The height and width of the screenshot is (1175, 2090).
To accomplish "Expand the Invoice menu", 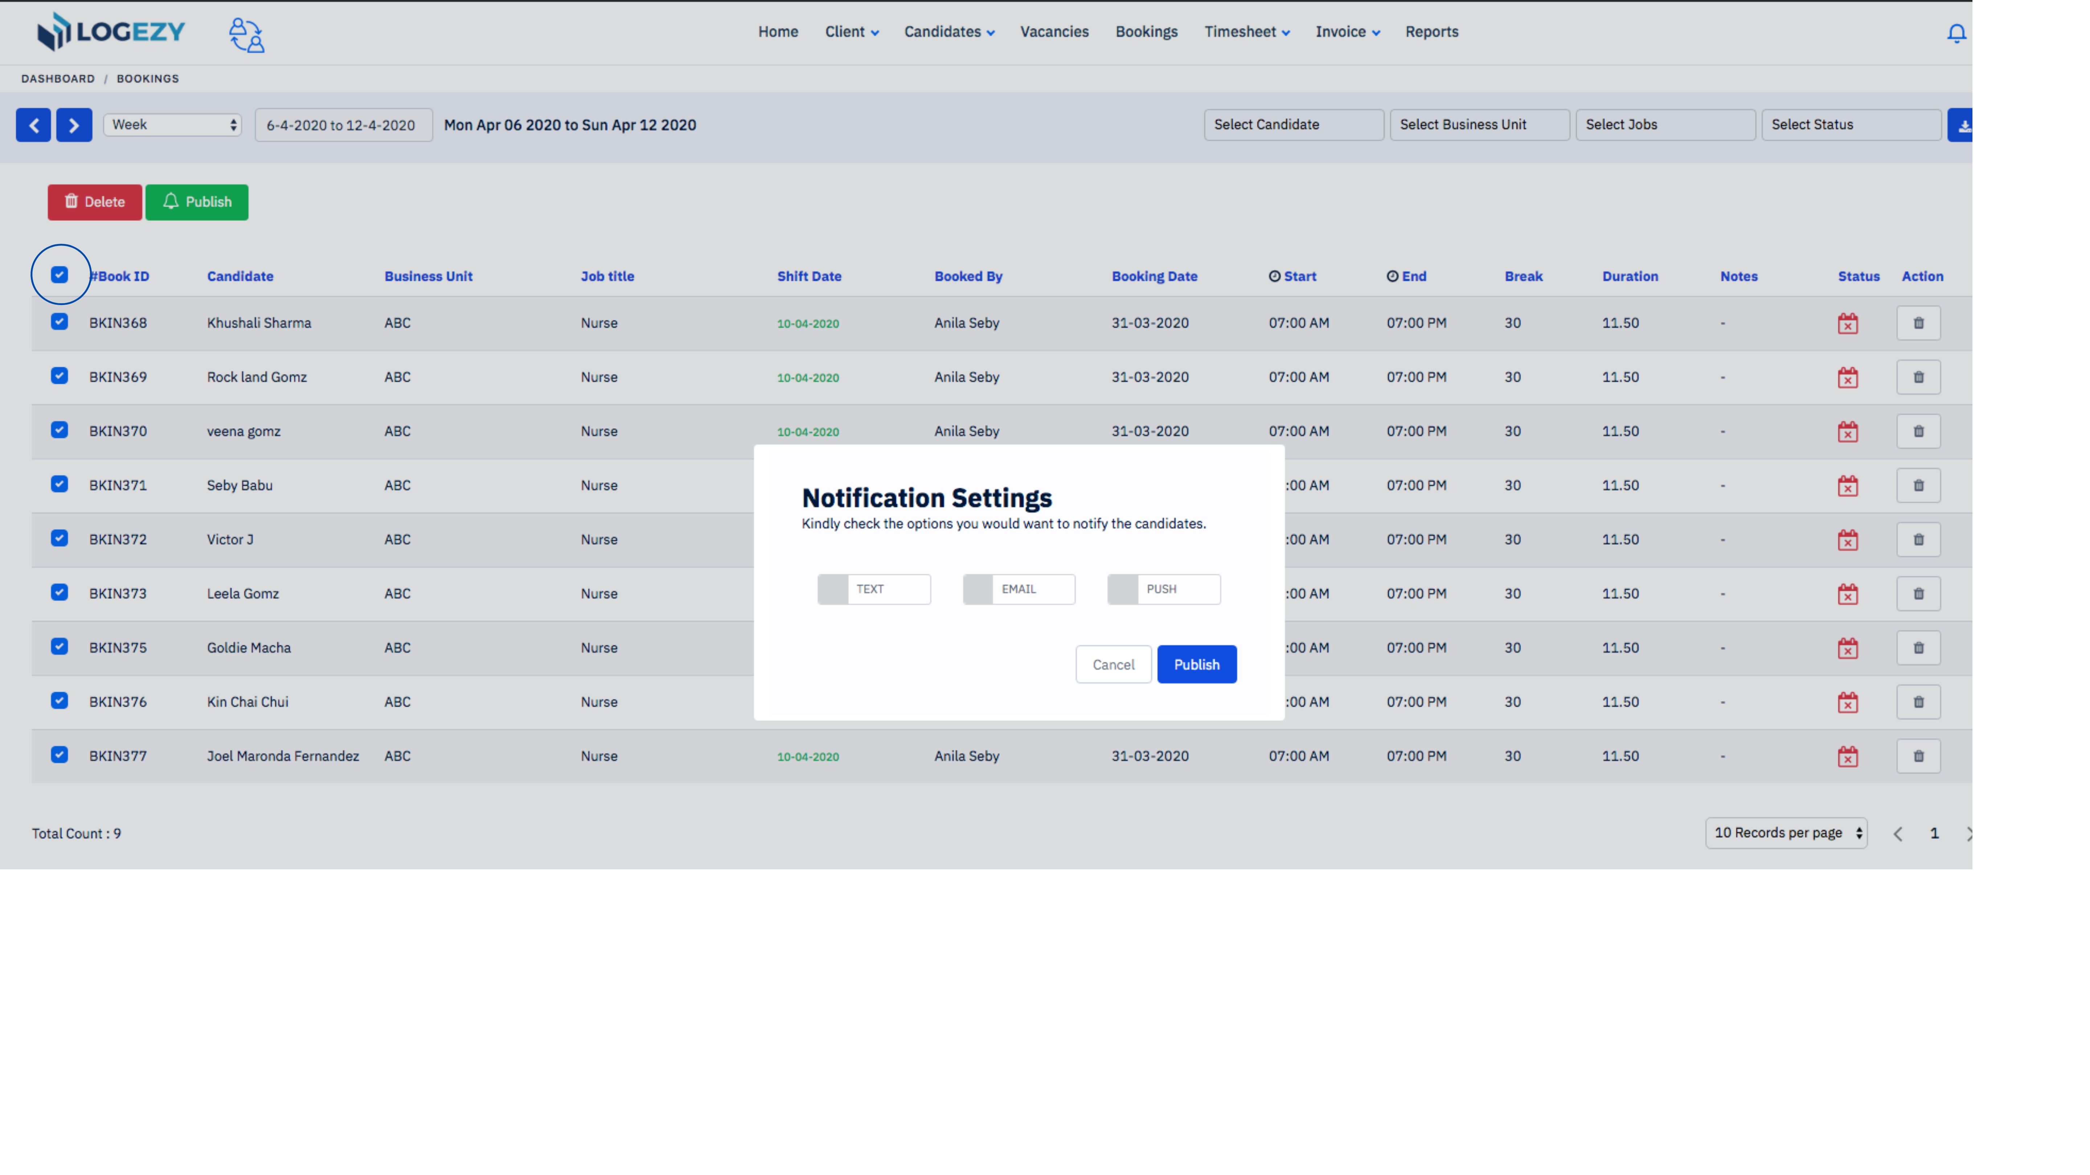I will (1348, 32).
